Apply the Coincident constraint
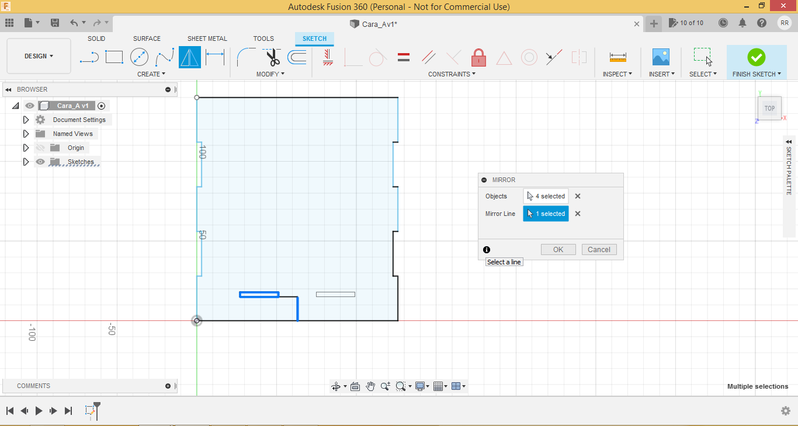Image resolution: width=798 pixels, height=426 pixels. pyautogui.click(x=353, y=57)
